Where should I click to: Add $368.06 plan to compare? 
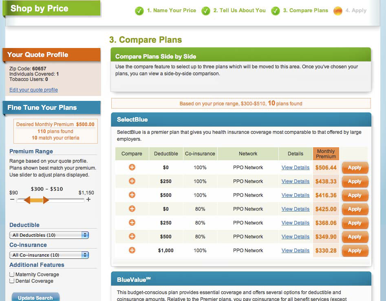pyautogui.click(x=132, y=222)
